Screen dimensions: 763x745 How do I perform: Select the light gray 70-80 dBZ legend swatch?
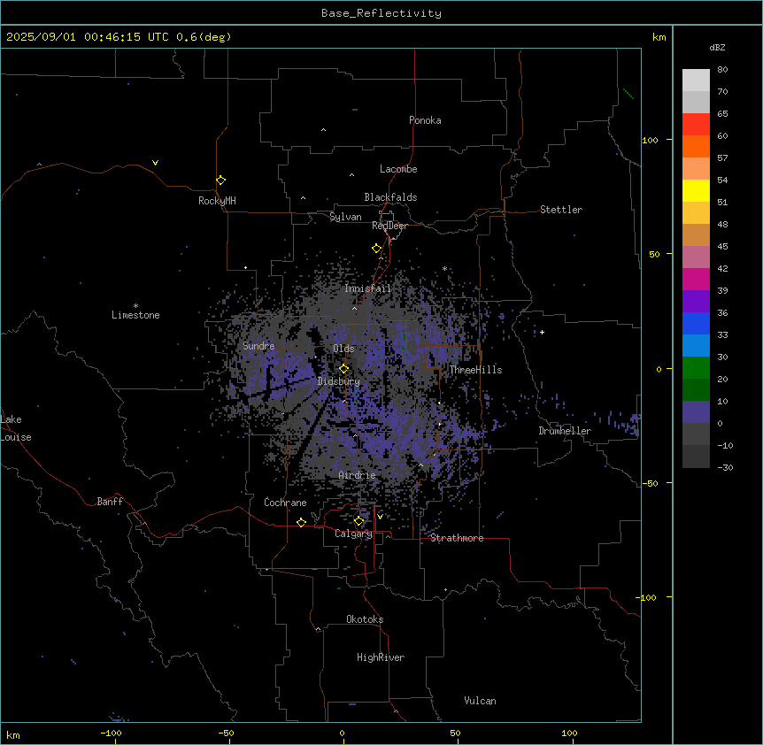click(696, 81)
